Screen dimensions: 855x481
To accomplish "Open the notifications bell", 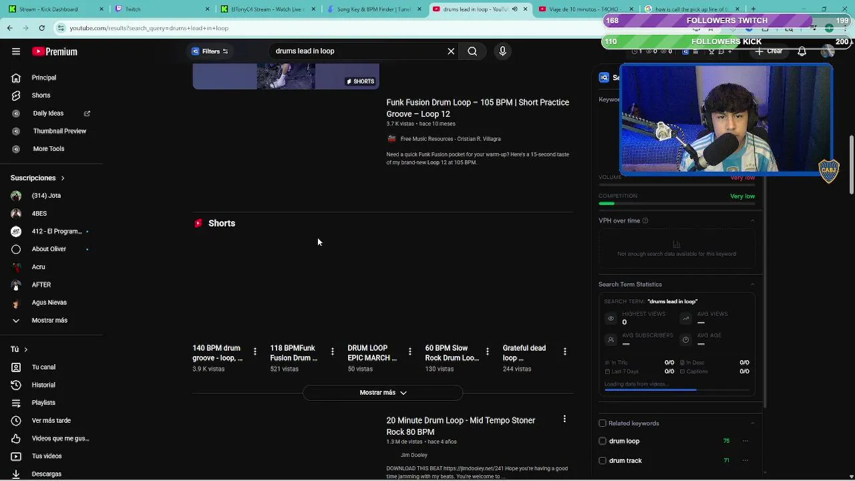I will click(x=802, y=51).
